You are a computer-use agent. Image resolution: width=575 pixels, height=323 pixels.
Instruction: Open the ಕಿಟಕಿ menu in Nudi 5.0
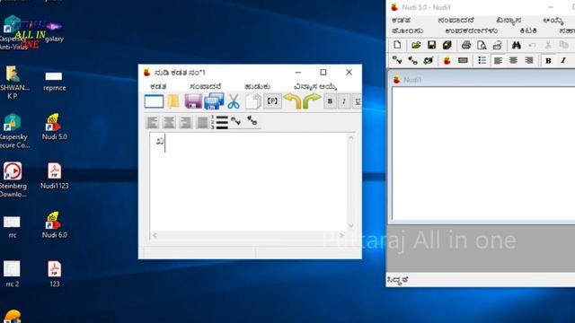[x=528, y=31]
